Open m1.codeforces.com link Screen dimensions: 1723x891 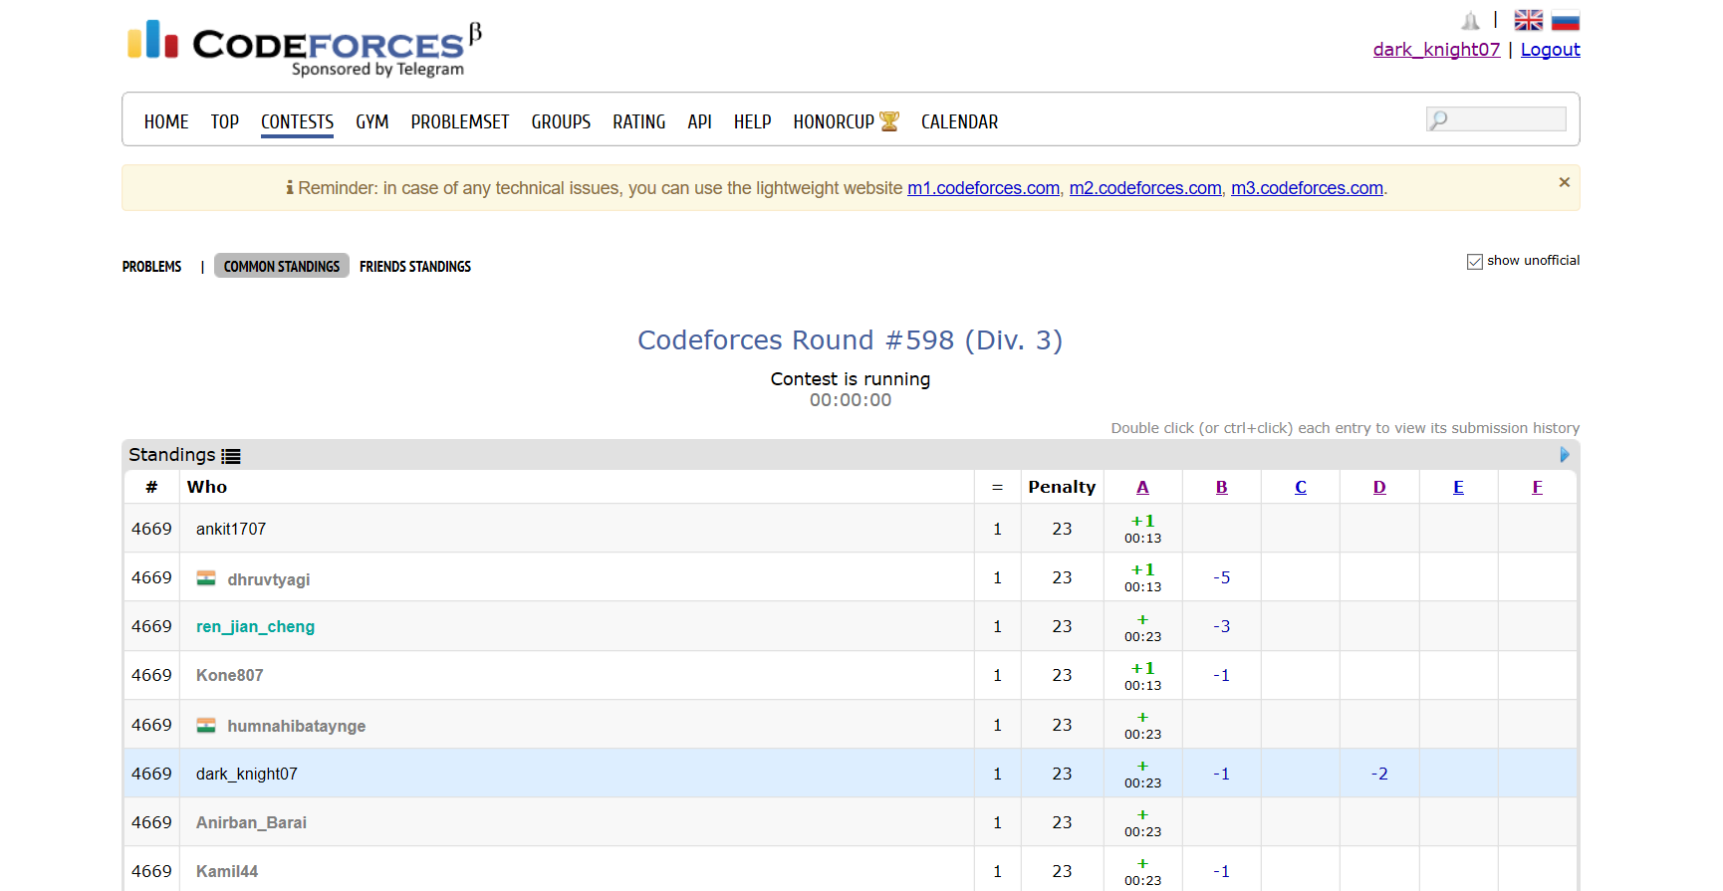(983, 188)
